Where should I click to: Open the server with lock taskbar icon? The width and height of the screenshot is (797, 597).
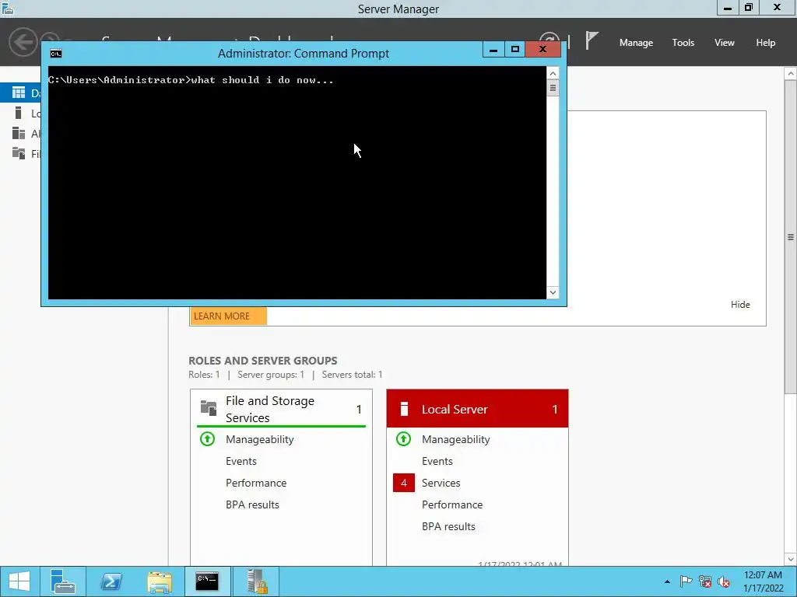pos(256,581)
